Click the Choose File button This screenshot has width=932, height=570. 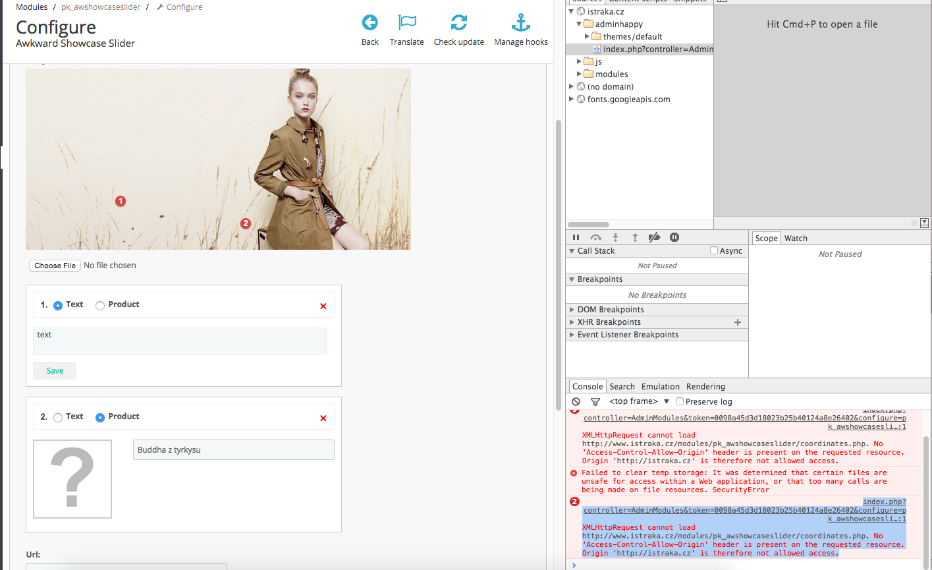(55, 266)
